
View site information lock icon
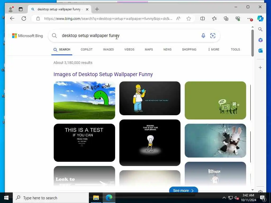[x=38, y=19]
